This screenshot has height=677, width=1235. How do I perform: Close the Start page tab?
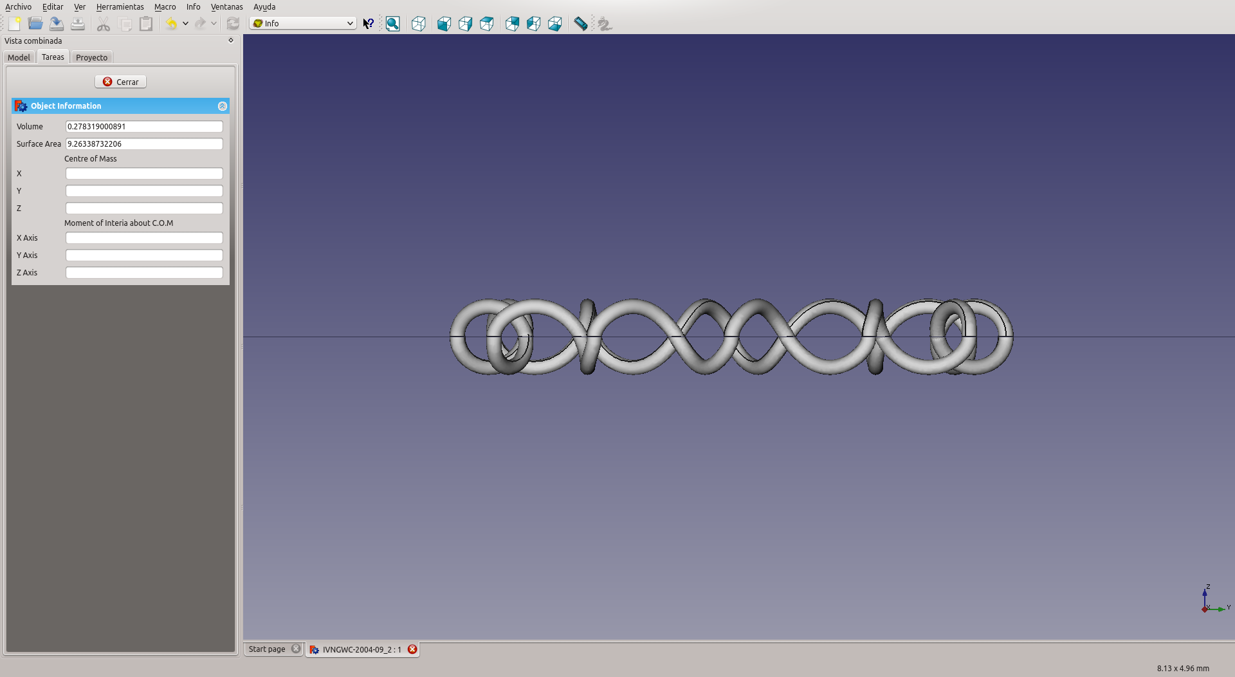coord(296,649)
